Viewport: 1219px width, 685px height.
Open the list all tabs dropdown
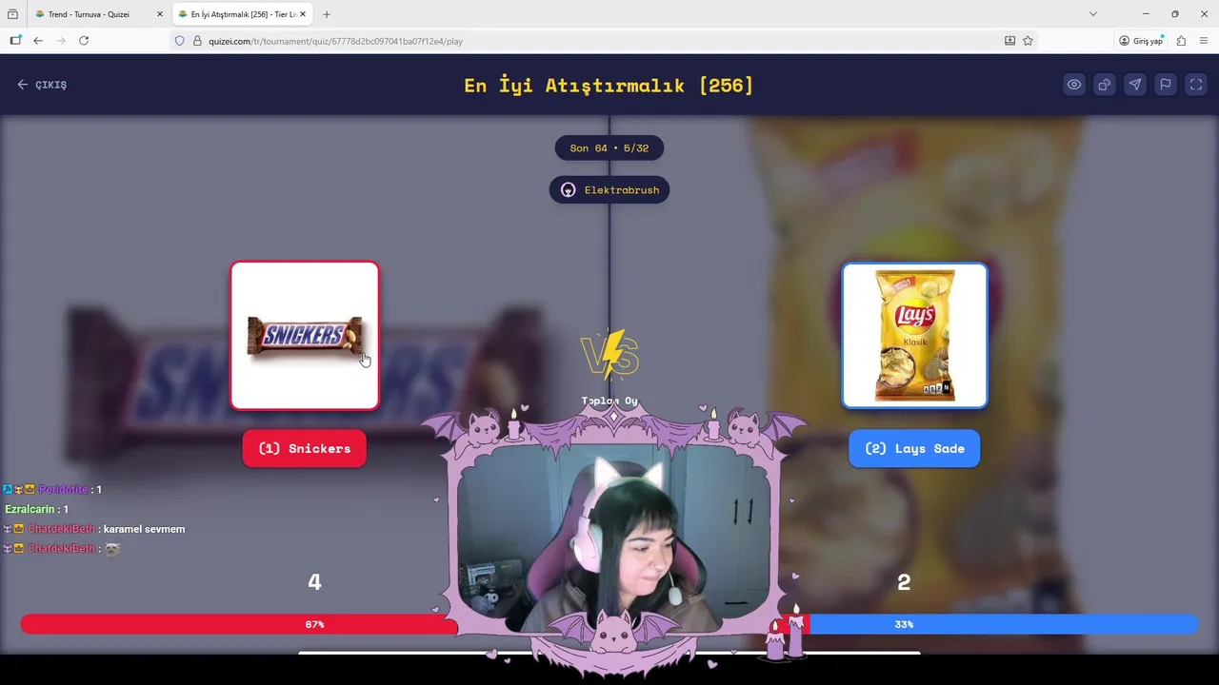1093,14
